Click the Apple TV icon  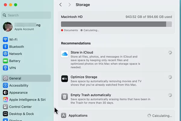(65, 79)
